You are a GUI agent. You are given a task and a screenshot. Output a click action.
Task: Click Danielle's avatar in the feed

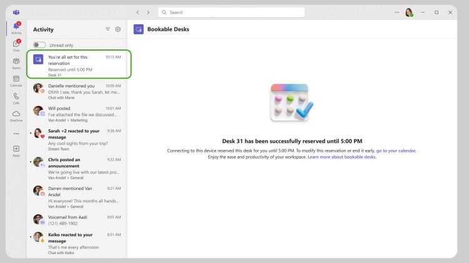pos(38,88)
